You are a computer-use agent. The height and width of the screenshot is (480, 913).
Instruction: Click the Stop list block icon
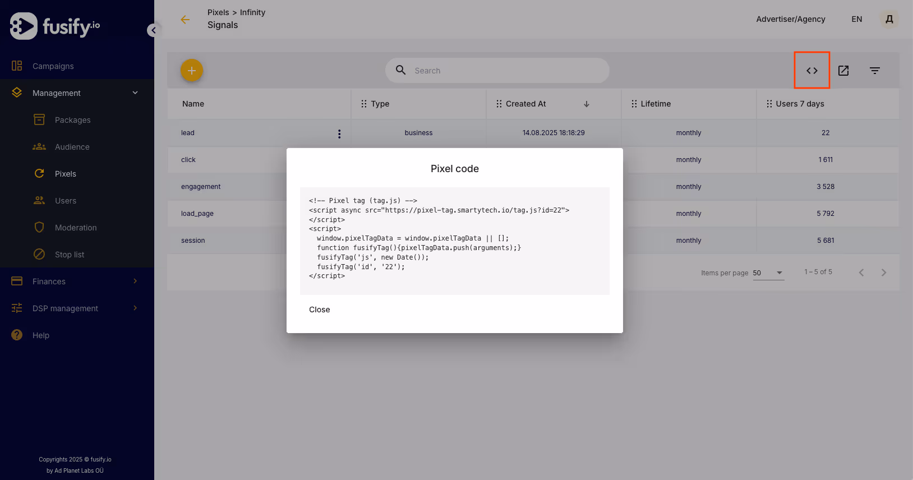click(x=39, y=254)
